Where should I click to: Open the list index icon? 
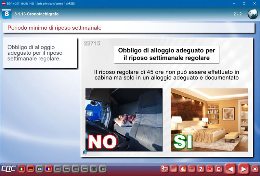click(x=192, y=169)
